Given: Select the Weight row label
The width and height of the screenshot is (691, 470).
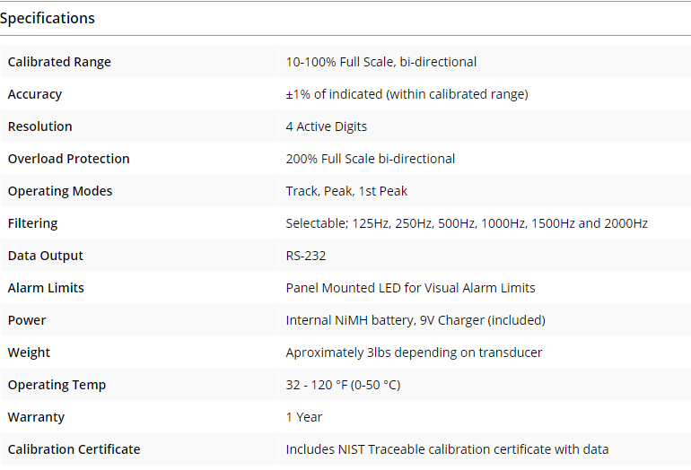Looking at the screenshot, I should pos(29,352).
